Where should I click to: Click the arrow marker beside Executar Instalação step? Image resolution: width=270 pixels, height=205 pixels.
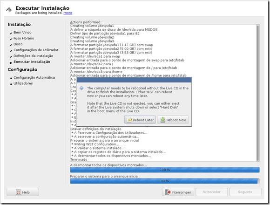coord(11,63)
